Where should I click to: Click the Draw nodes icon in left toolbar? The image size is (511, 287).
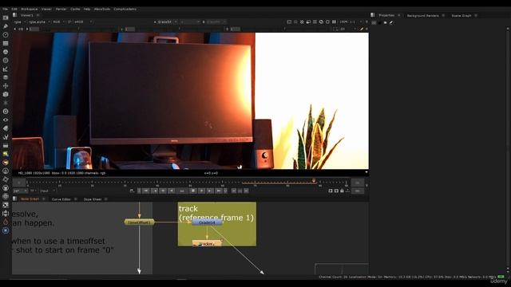[6, 26]
